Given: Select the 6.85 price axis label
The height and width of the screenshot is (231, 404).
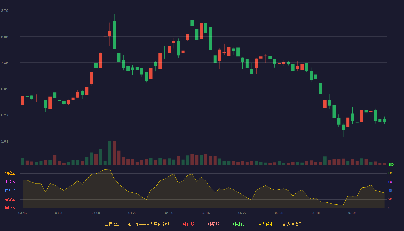Looking at the screenshot, I should pos(5,89).
